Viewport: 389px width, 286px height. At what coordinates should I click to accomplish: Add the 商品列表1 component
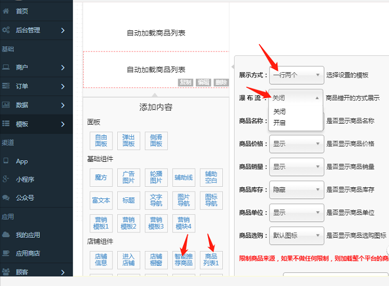[211, 260]
